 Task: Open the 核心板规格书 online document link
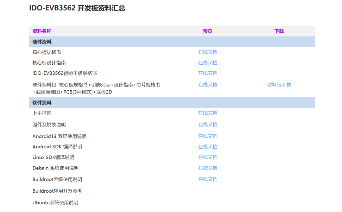207,52
